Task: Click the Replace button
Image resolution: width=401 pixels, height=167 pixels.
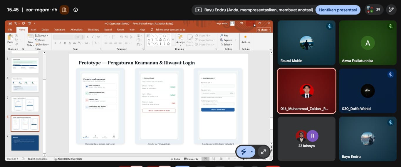Action: [x=226, y=40]
